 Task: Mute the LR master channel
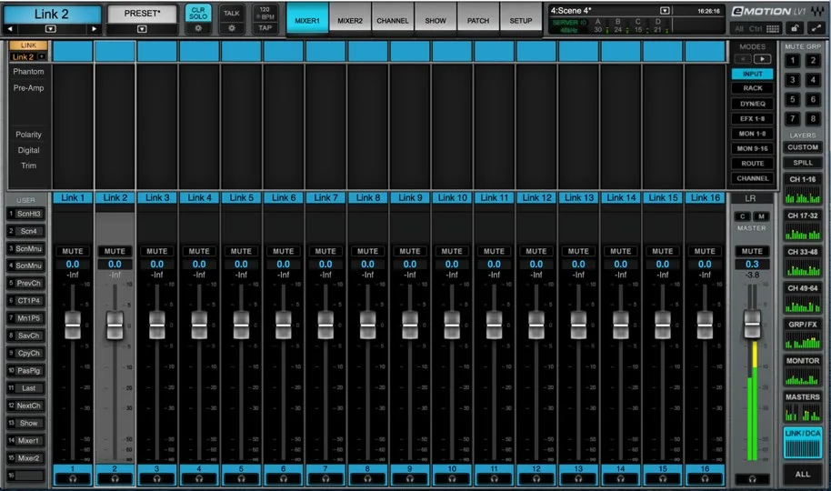click(752, 251)
